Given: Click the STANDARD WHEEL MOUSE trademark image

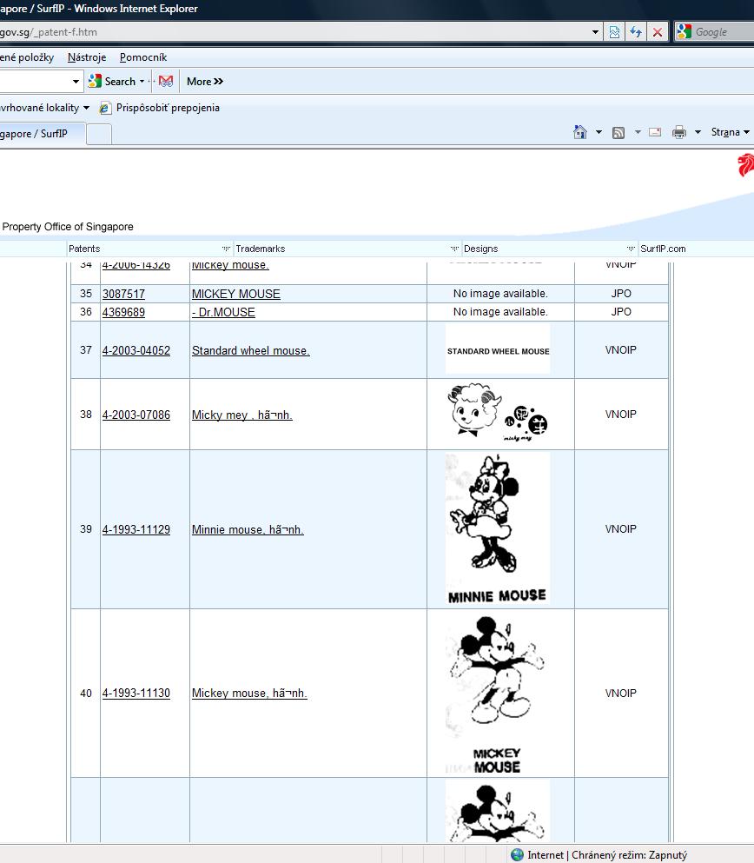Looking at the screenshot, I should [498, 350].
